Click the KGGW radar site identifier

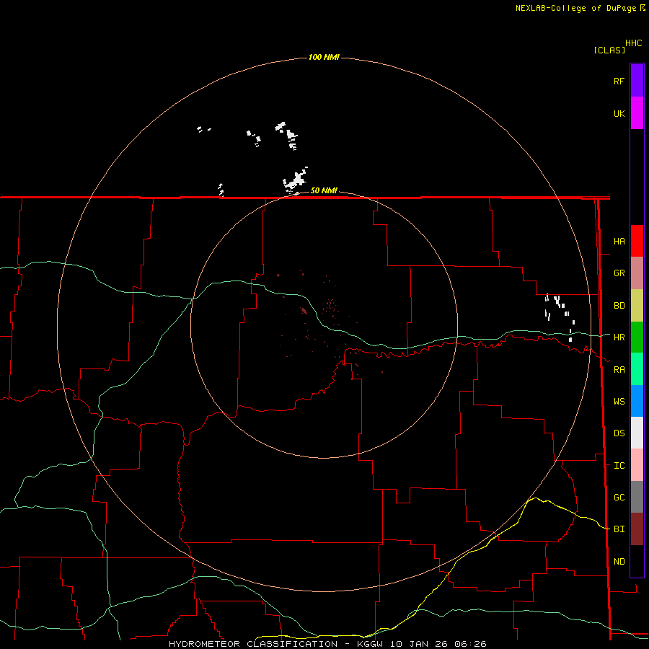[x=370, y=644]
